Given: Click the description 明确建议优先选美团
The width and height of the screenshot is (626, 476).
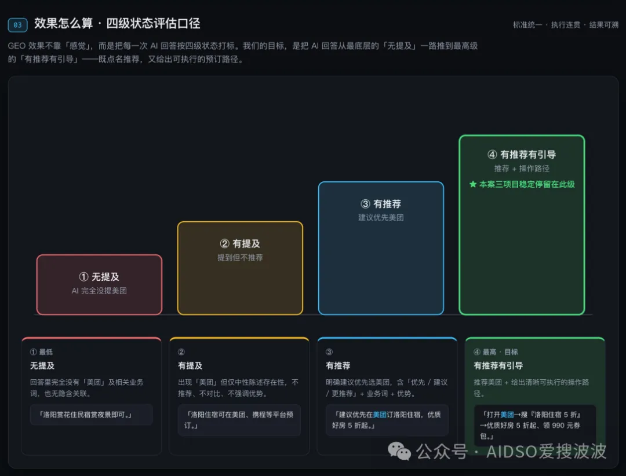Looking at the screenshot, I should pyautogui.click(x=387, y=388).
